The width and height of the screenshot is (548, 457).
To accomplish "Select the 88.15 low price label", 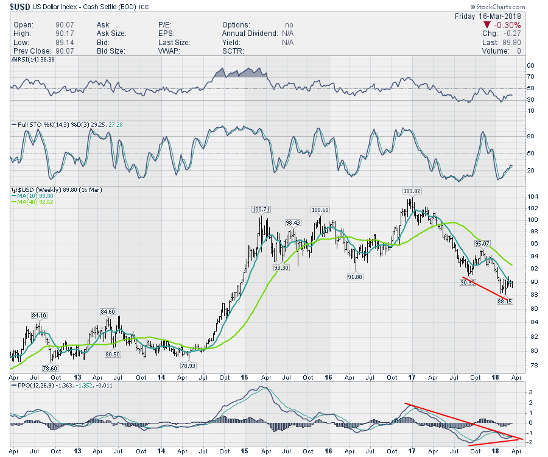I will [506, 301].
